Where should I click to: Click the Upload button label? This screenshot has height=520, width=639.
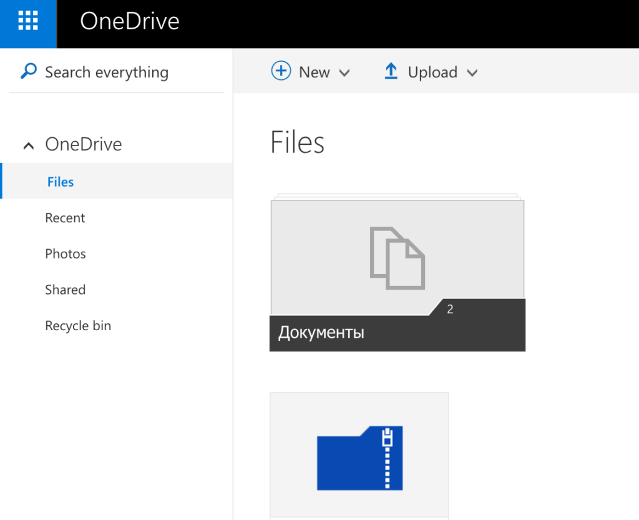coord(432,72)
